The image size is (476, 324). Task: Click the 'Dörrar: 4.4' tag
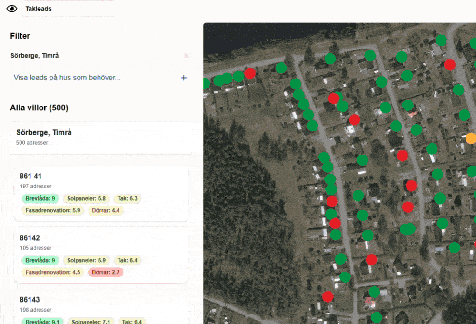point(106,211)
